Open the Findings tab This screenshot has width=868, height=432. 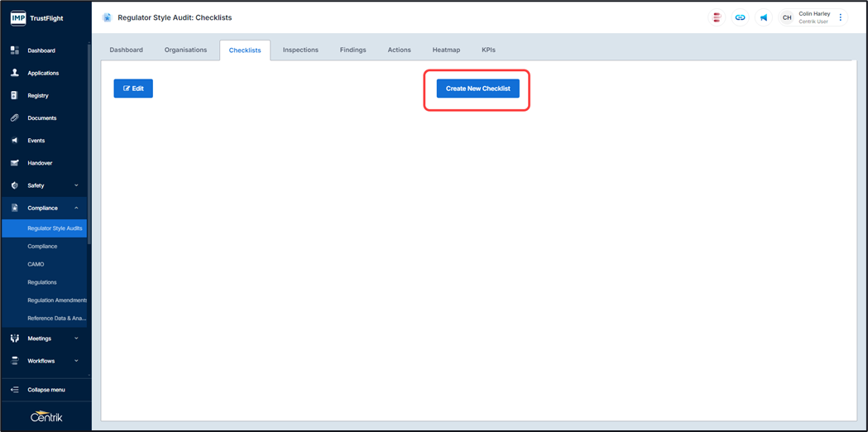coord(352,50)
